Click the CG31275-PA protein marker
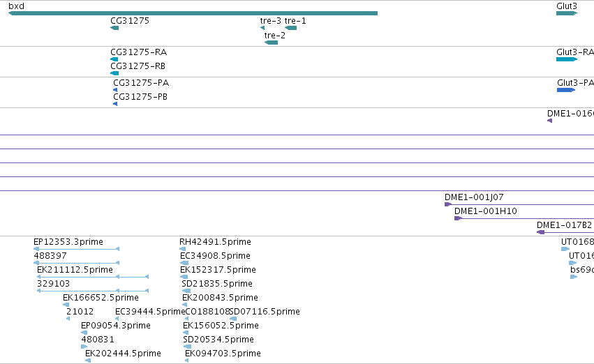The image size is (594, 364). pos(115,90)
